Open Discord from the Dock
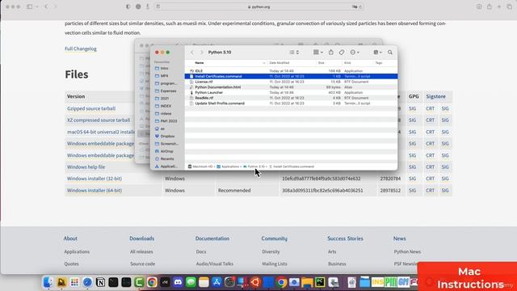Image resolution: width=517 pixels, height=291 pixels. pos(178,282)
